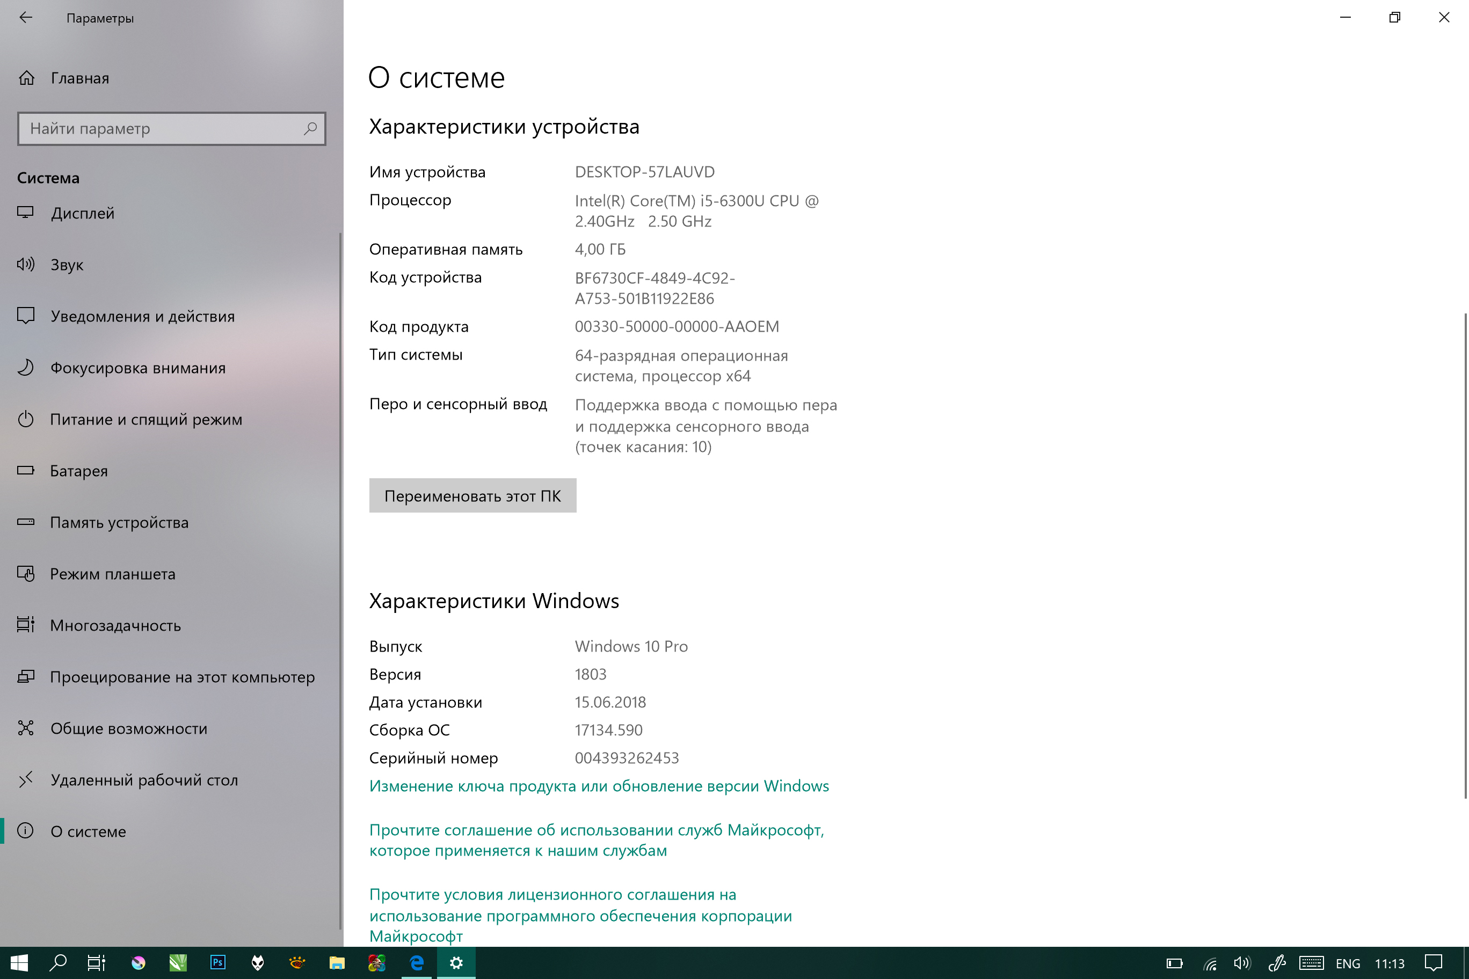1469x979 pixels.
Task: Click the Переименовать этот ПК button
Action: (472, 496)
